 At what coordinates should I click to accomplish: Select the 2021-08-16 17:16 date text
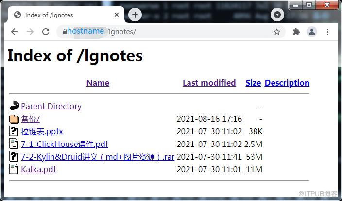pos(209,119)
